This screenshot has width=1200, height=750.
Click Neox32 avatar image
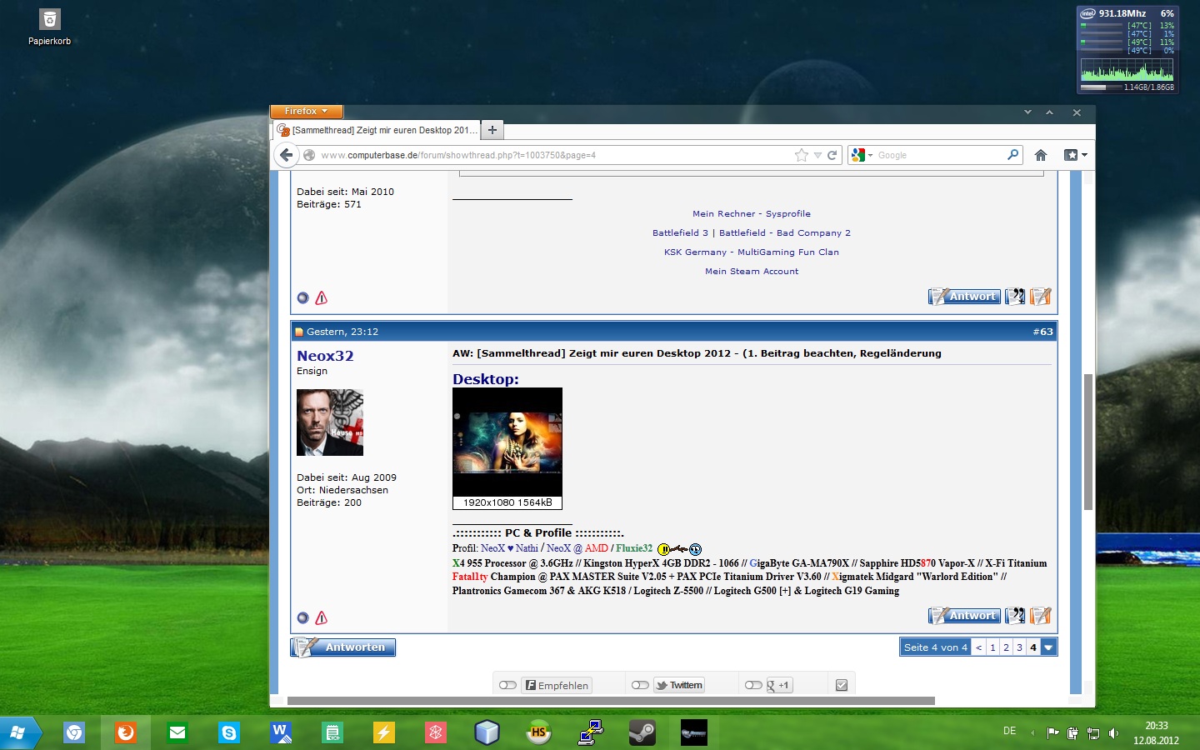click(x=330, y=422)
